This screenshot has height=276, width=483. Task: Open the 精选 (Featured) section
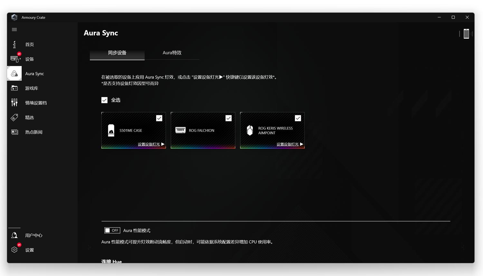click(29, 118)
